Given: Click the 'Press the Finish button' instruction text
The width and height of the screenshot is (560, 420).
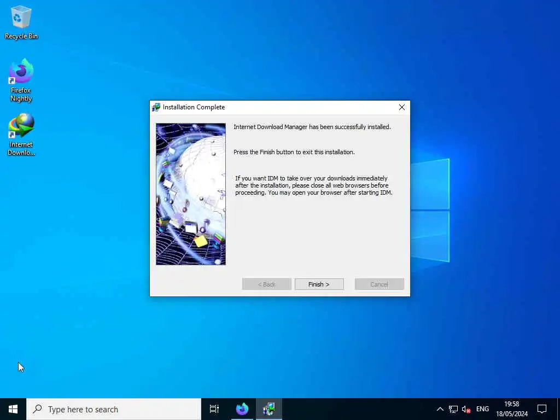Looking at the screenshot, I should tap(294, 152).
